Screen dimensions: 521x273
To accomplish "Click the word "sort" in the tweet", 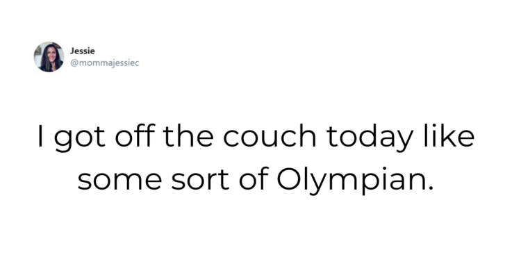I will coord(200,178).
